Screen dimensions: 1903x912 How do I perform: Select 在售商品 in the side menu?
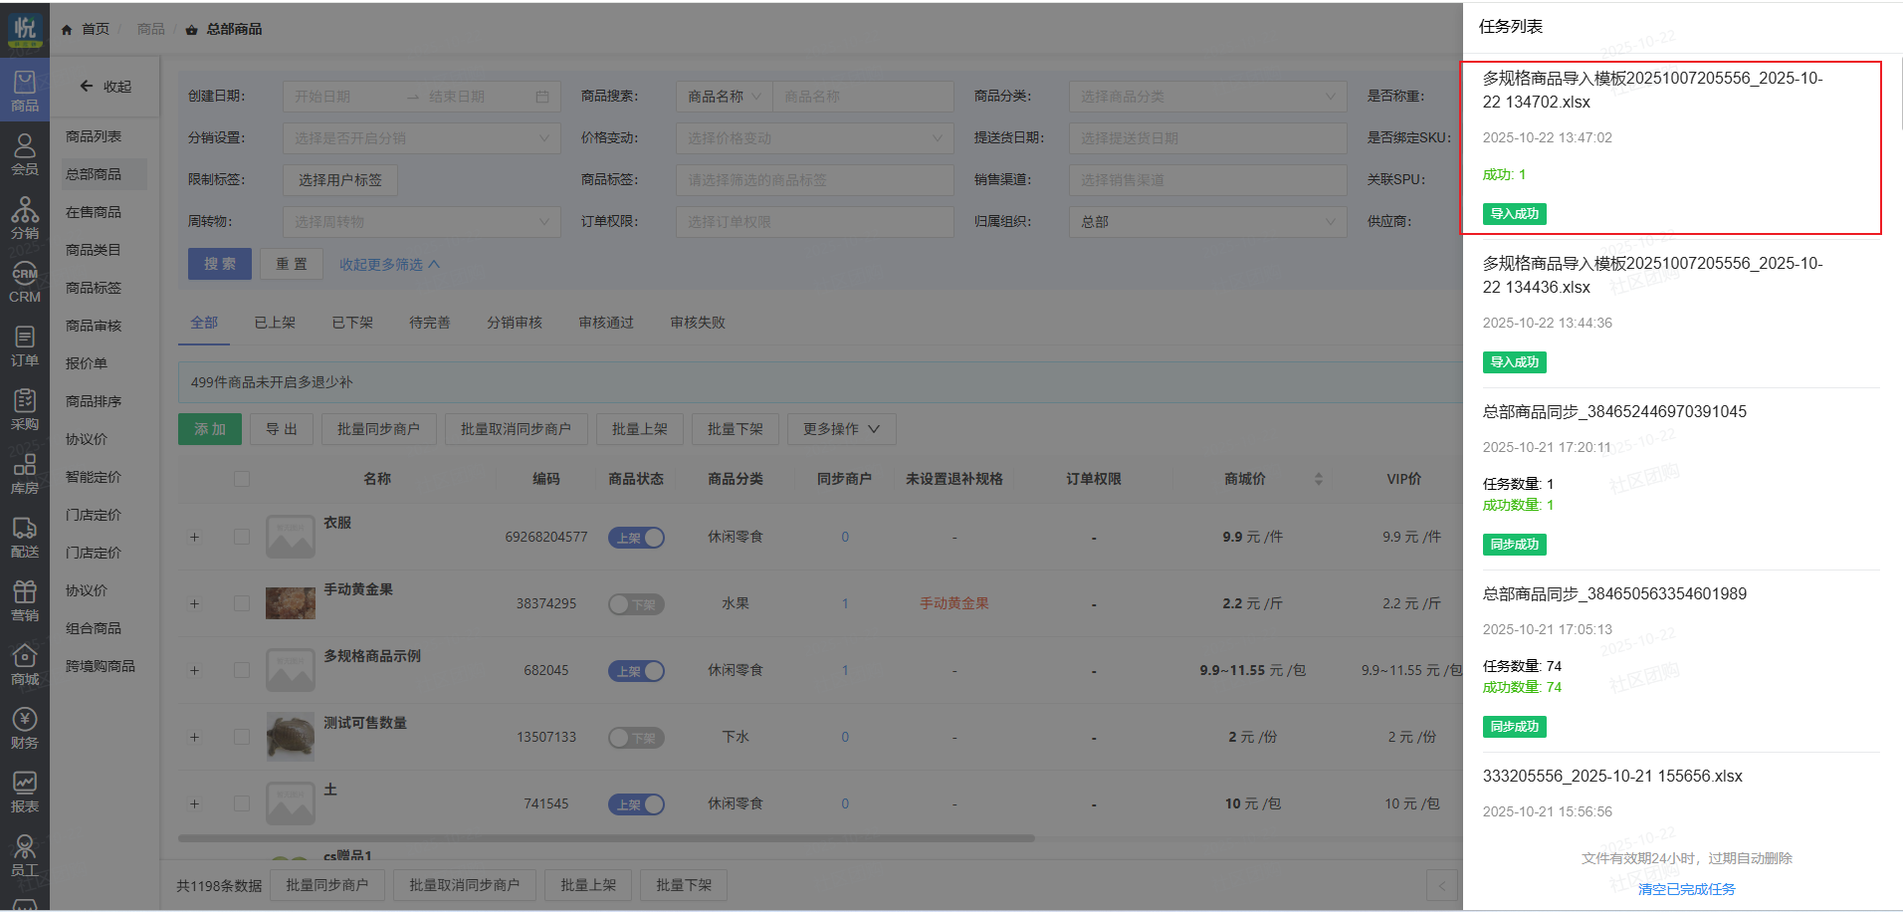(x=94, y=212)
